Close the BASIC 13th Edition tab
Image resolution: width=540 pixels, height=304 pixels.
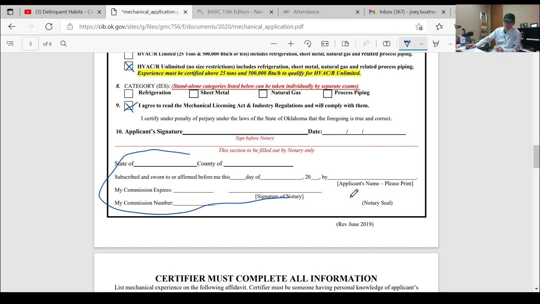coord(271,12)
